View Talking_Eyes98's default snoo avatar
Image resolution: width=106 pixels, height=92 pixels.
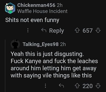(15, 44)
